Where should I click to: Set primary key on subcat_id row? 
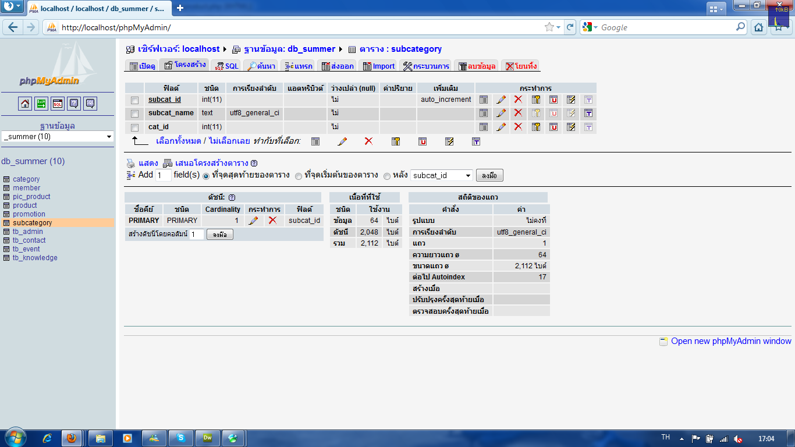click(536, 100)
